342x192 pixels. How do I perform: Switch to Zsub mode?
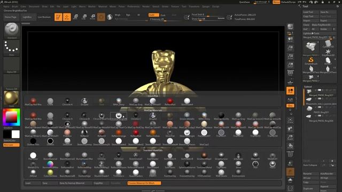pos(163,15)
